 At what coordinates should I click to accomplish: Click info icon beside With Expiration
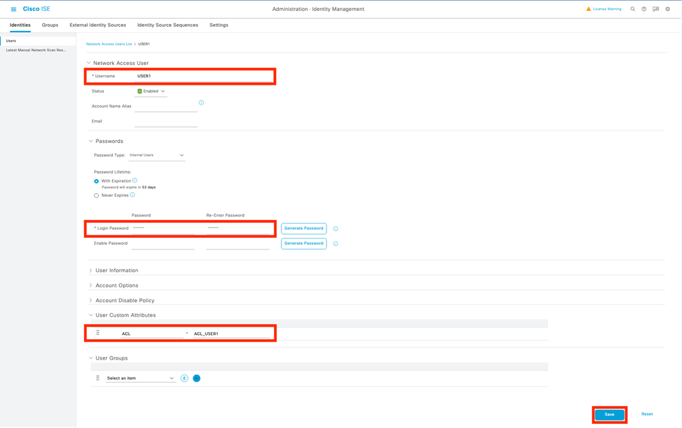point(135,180)
